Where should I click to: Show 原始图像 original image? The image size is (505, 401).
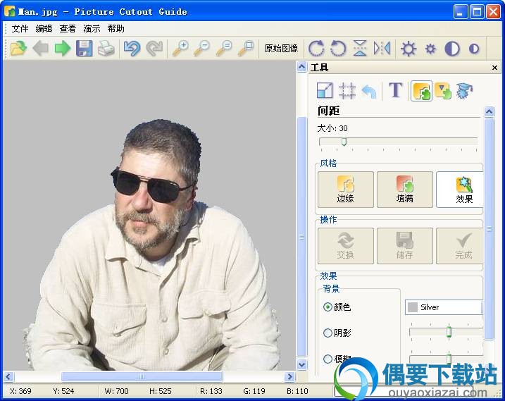tap(281, 49)
